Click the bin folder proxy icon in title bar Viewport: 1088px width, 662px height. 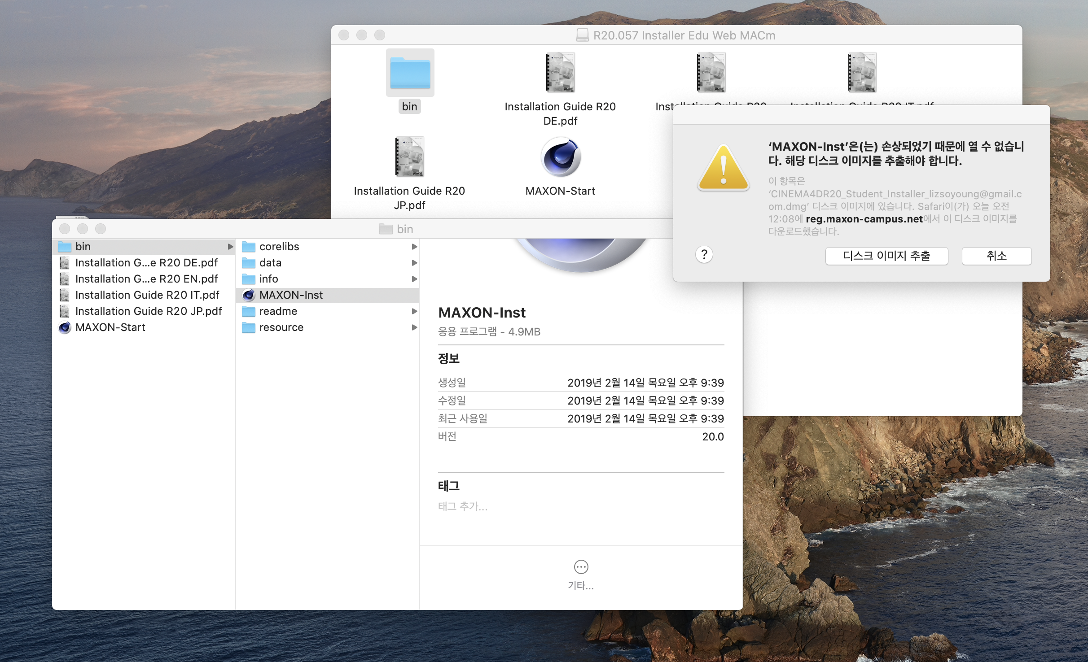386,229
